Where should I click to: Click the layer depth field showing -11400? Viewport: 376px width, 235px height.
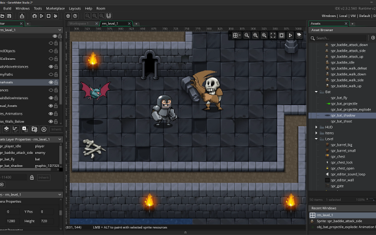coord(13,177)
